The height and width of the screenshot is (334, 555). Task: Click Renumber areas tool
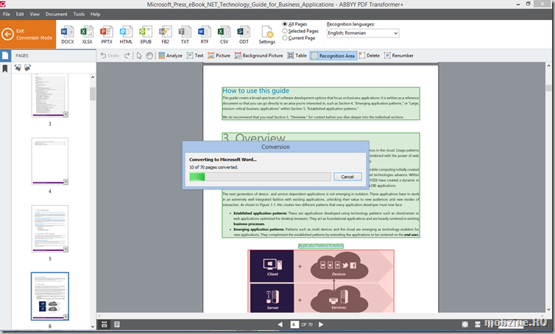(x=399, y=56)
